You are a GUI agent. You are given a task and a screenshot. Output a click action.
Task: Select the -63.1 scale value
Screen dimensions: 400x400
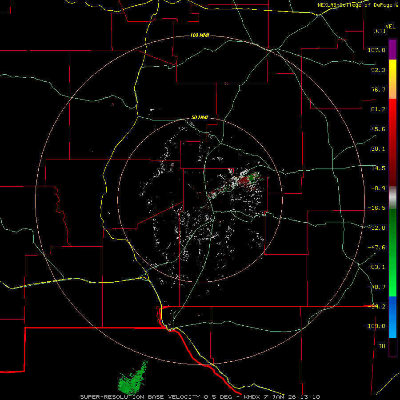pos(376,267)
